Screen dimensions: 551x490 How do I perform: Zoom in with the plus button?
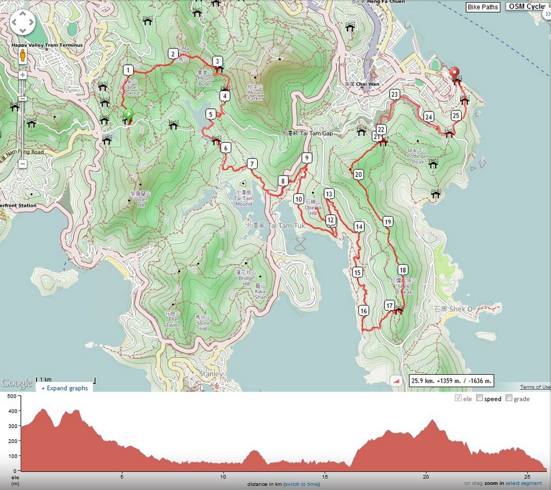pos(23,75)
